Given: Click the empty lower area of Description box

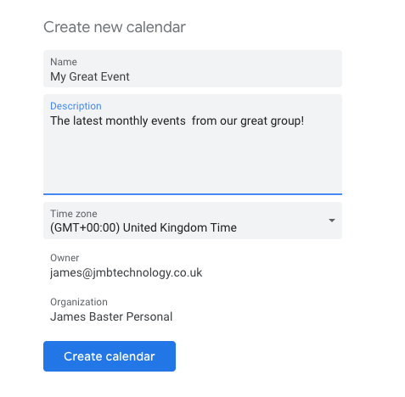Looking at the screenshot, I should point(193,164).
